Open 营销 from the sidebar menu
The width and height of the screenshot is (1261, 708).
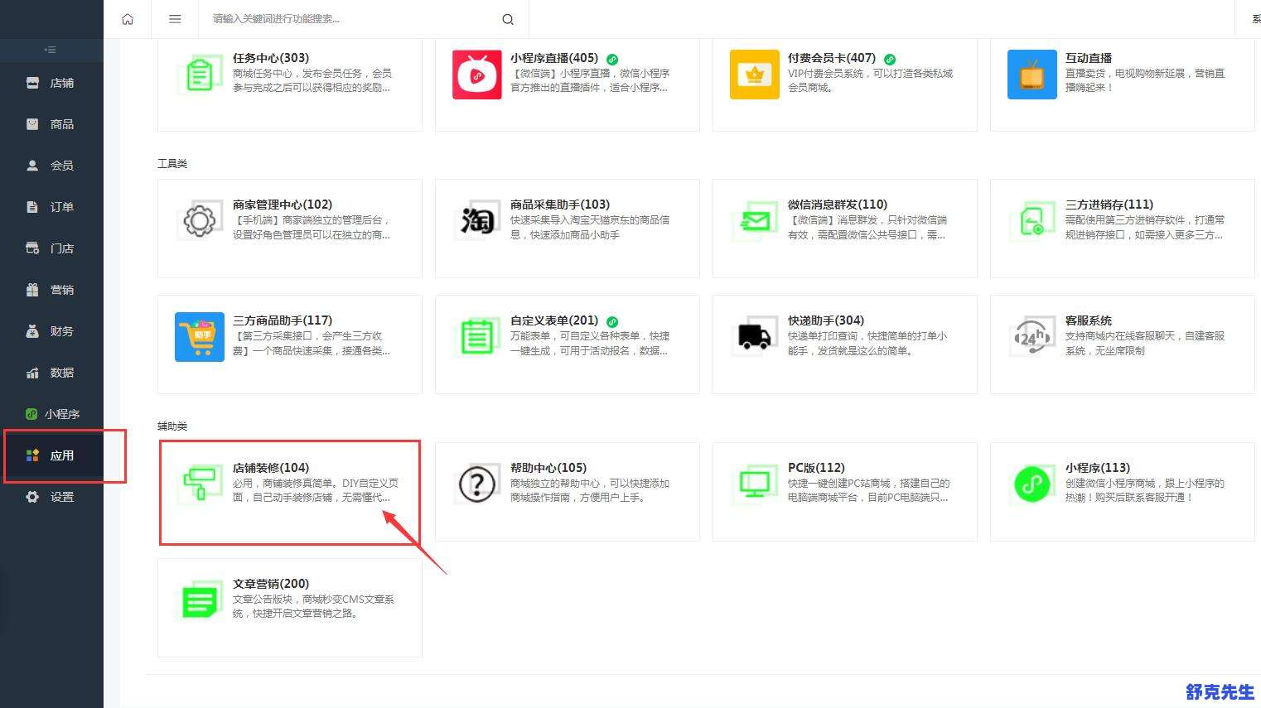pyautogui.click(x=61, y=290)
